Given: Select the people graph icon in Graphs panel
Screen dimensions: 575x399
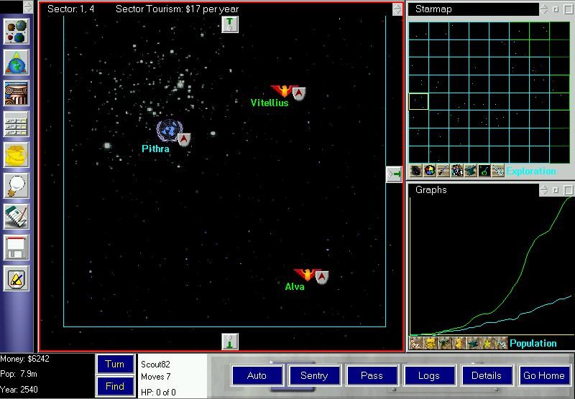Looking at the screenshot, I should click(x=416, y=343).
